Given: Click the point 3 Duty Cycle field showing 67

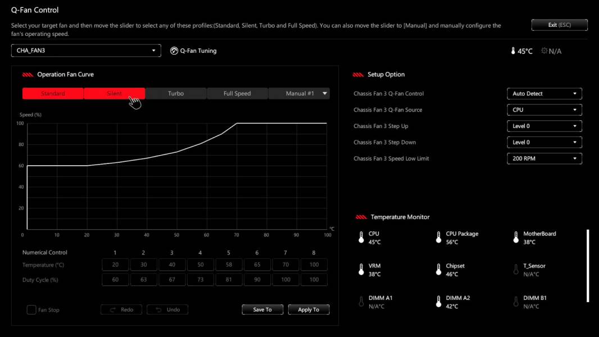Looking at the screenshot, I should 172,279.
